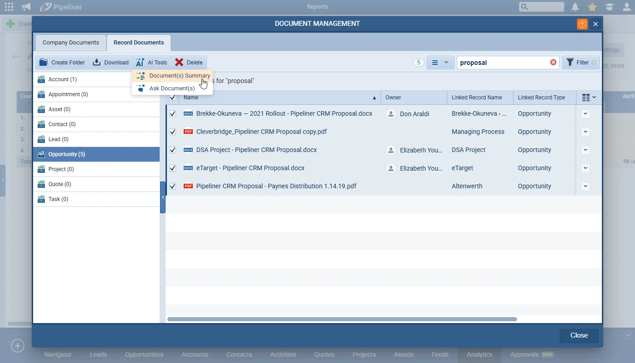Expand row actions for Cleverbridge proposal

tap(586, 132)
